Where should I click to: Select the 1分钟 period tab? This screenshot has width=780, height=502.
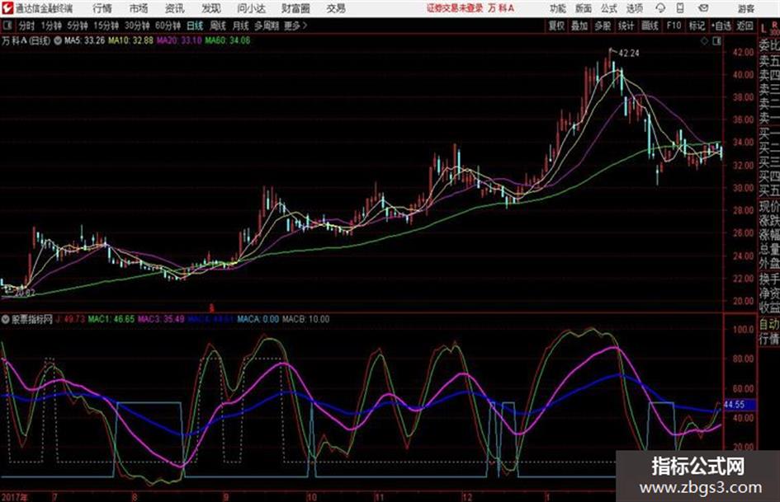[x=51, y=26]
